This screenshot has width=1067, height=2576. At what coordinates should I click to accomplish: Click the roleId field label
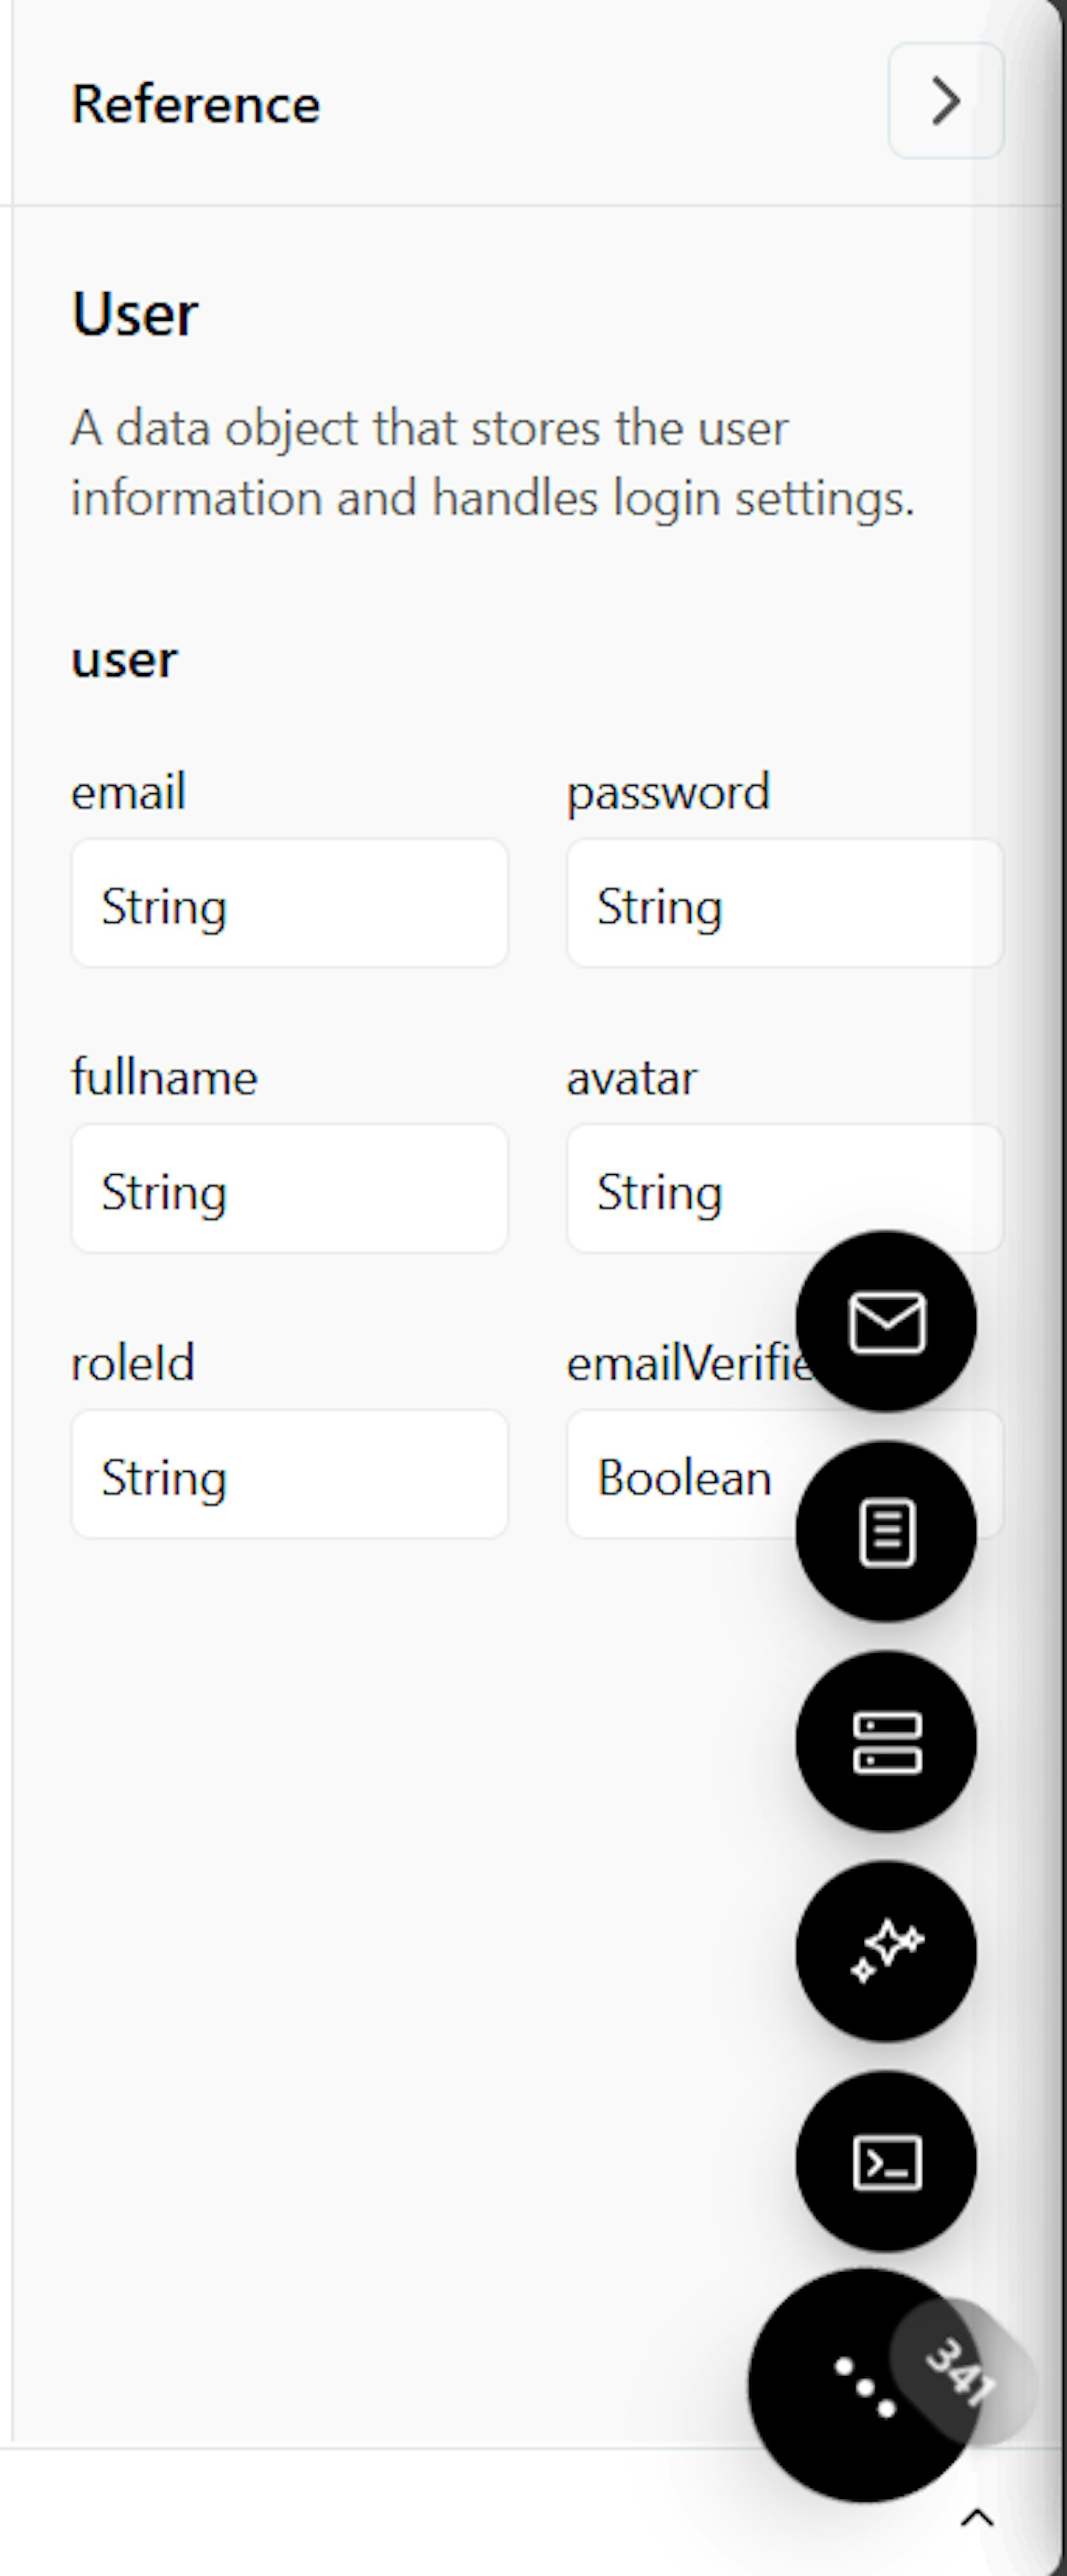[x=132, y=1363]
